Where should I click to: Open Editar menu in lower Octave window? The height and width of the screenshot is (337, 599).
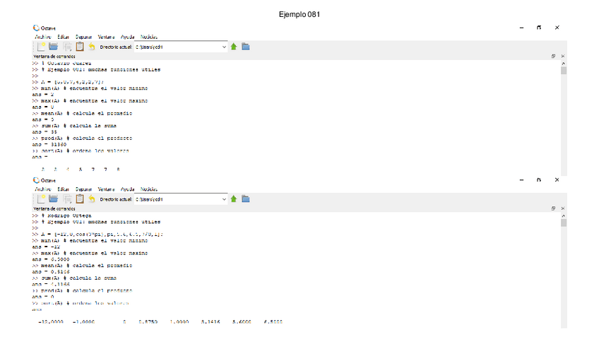coord(63,189)
